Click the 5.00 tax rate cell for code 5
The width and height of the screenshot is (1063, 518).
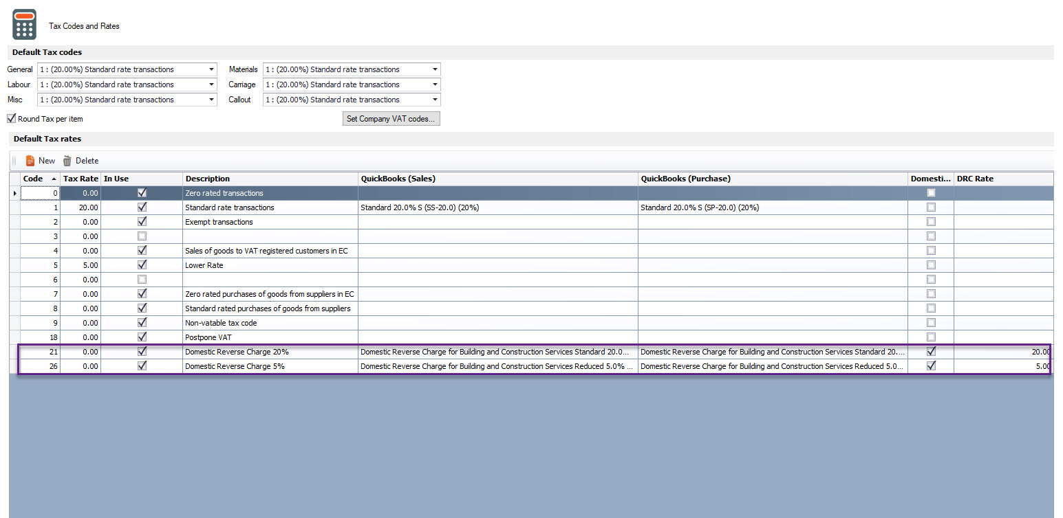(80, 265)
